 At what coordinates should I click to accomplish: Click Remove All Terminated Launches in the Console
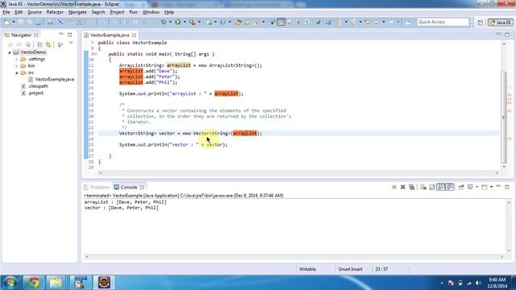click(411, 187)
